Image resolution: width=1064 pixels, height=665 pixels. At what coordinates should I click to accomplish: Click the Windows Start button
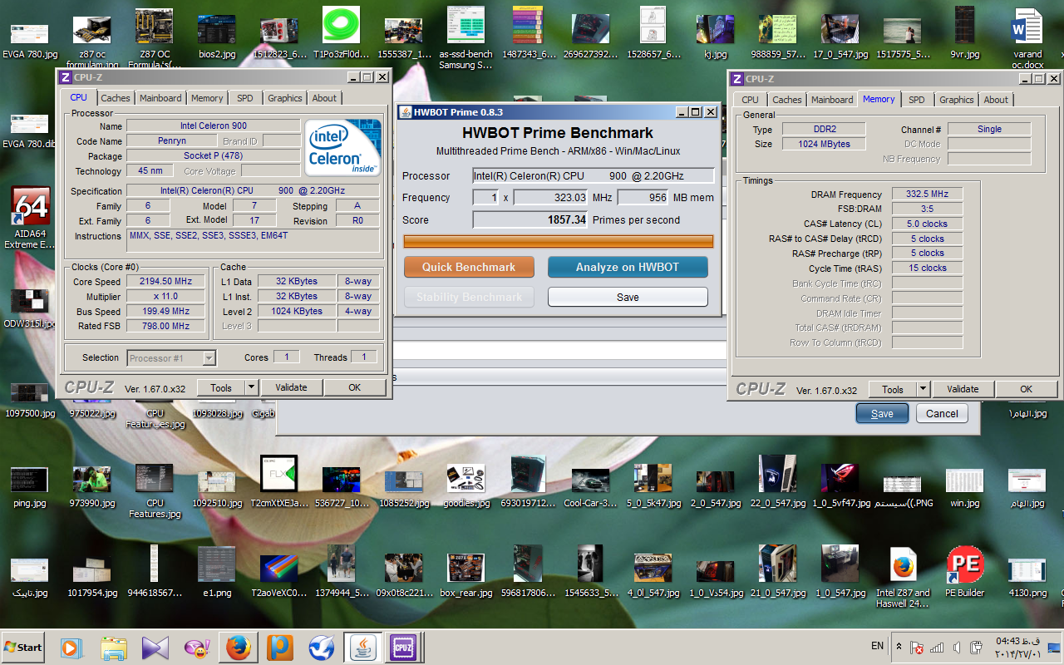pos(23,647)
